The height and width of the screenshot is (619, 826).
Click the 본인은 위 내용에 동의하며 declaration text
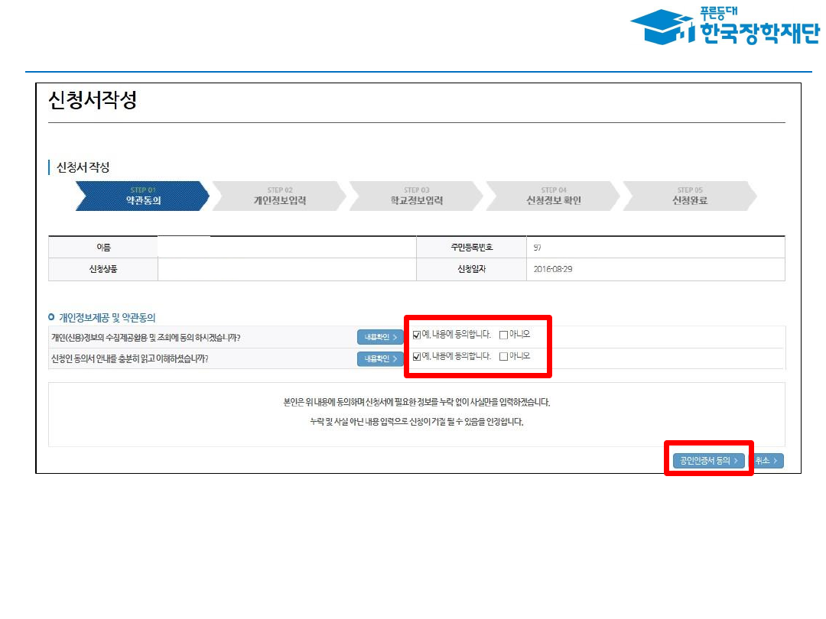tap(416, 402)
